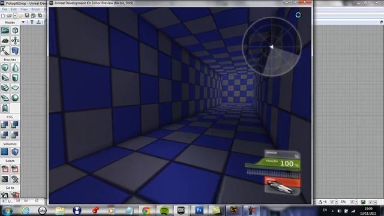Select the Texture alignment mode icon

tap(15, 41)
